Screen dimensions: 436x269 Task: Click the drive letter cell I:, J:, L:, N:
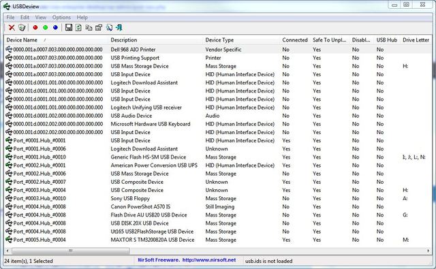(414, 157)
